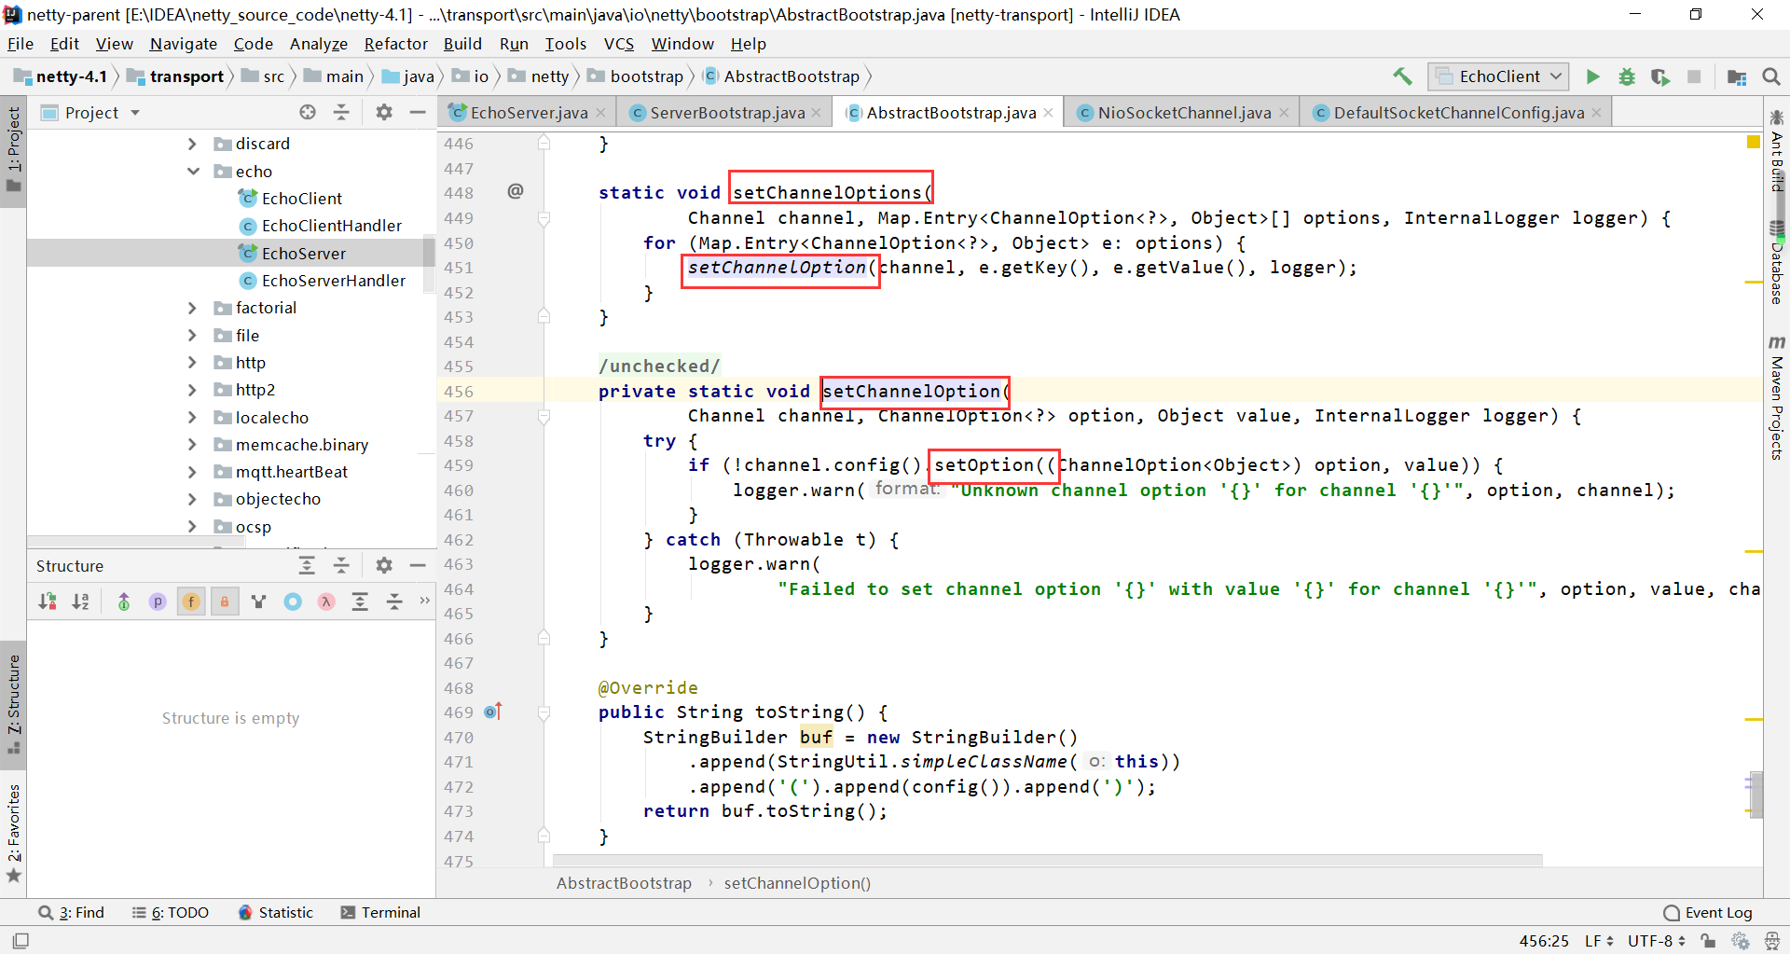This screenshot has height=954, width=1790.
Task: Hide the Structure panel with minus icon
Action: pos(418,565)
